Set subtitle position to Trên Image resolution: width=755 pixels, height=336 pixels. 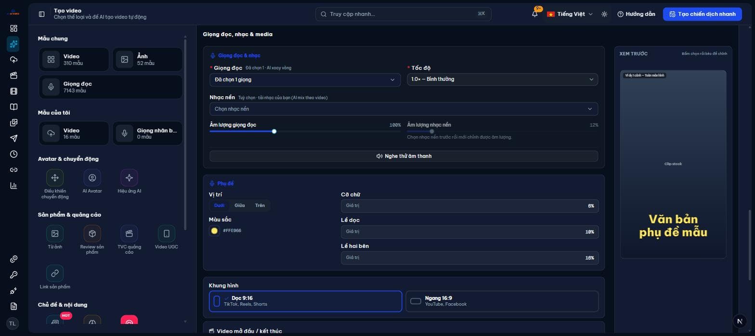coord(260,206)
